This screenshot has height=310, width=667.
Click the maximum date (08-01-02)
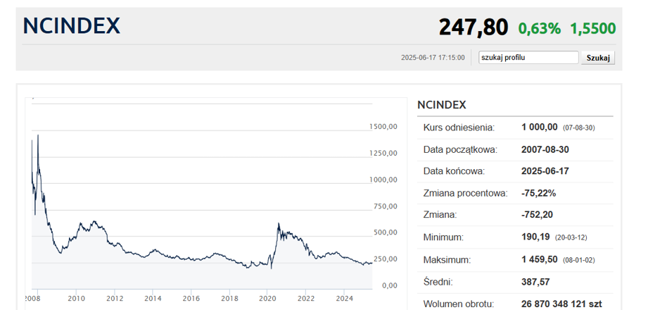point(578,261)
